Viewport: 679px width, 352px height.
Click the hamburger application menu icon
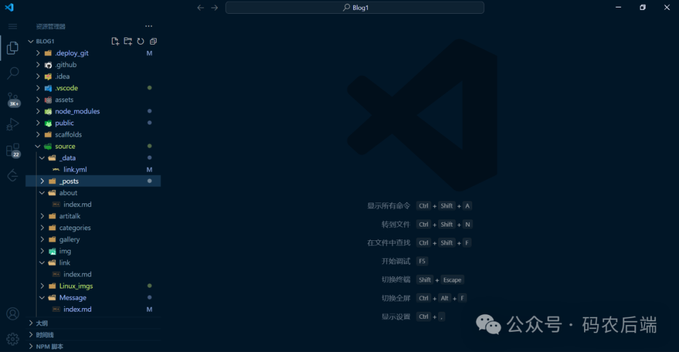(13, 26)
